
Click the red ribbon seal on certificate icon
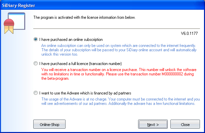pos(9,26)
